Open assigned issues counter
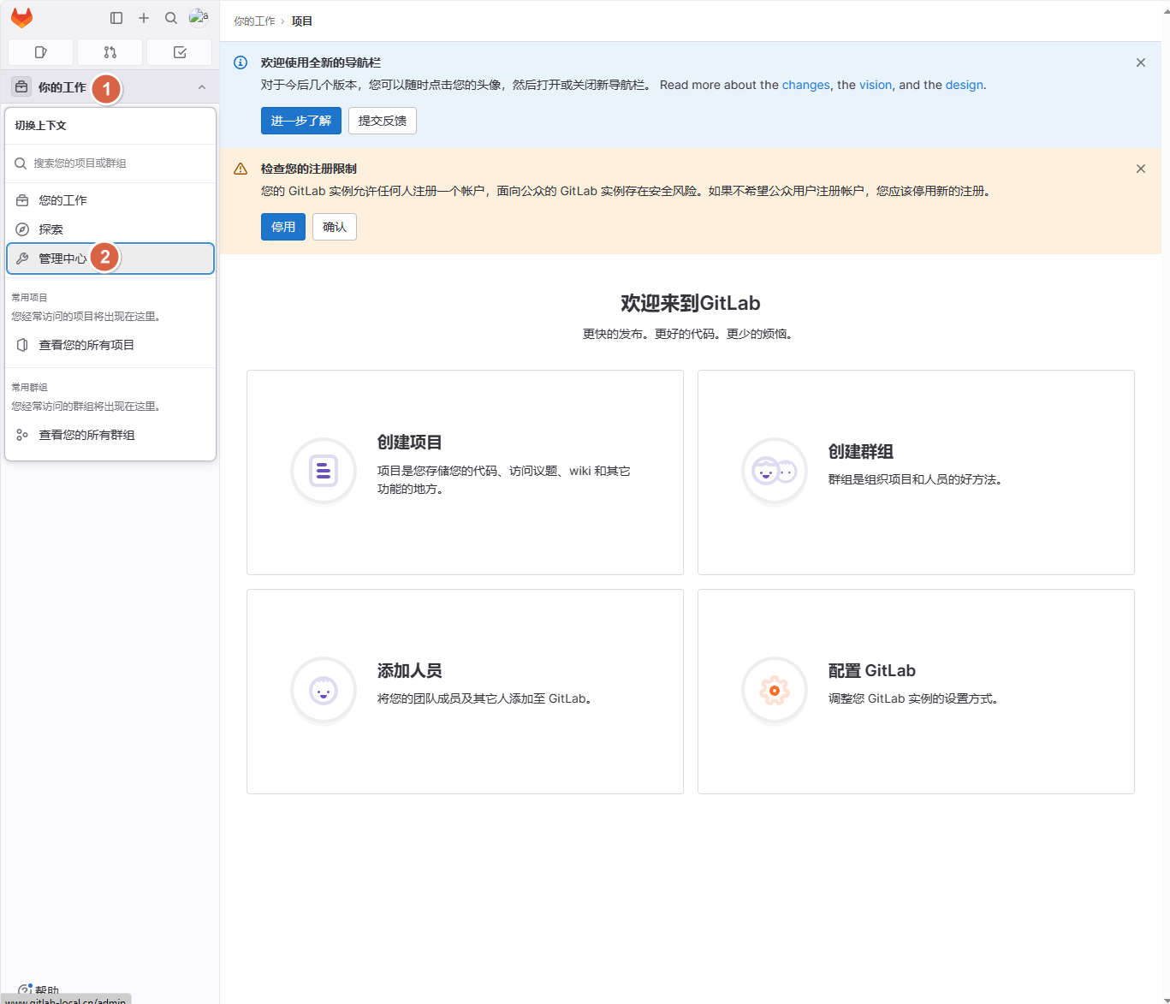 (40, 52)
